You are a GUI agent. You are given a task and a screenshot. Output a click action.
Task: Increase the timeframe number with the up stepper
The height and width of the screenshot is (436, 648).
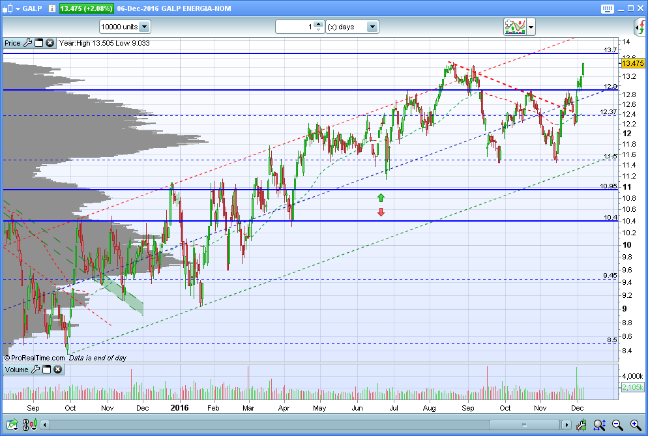319,24
